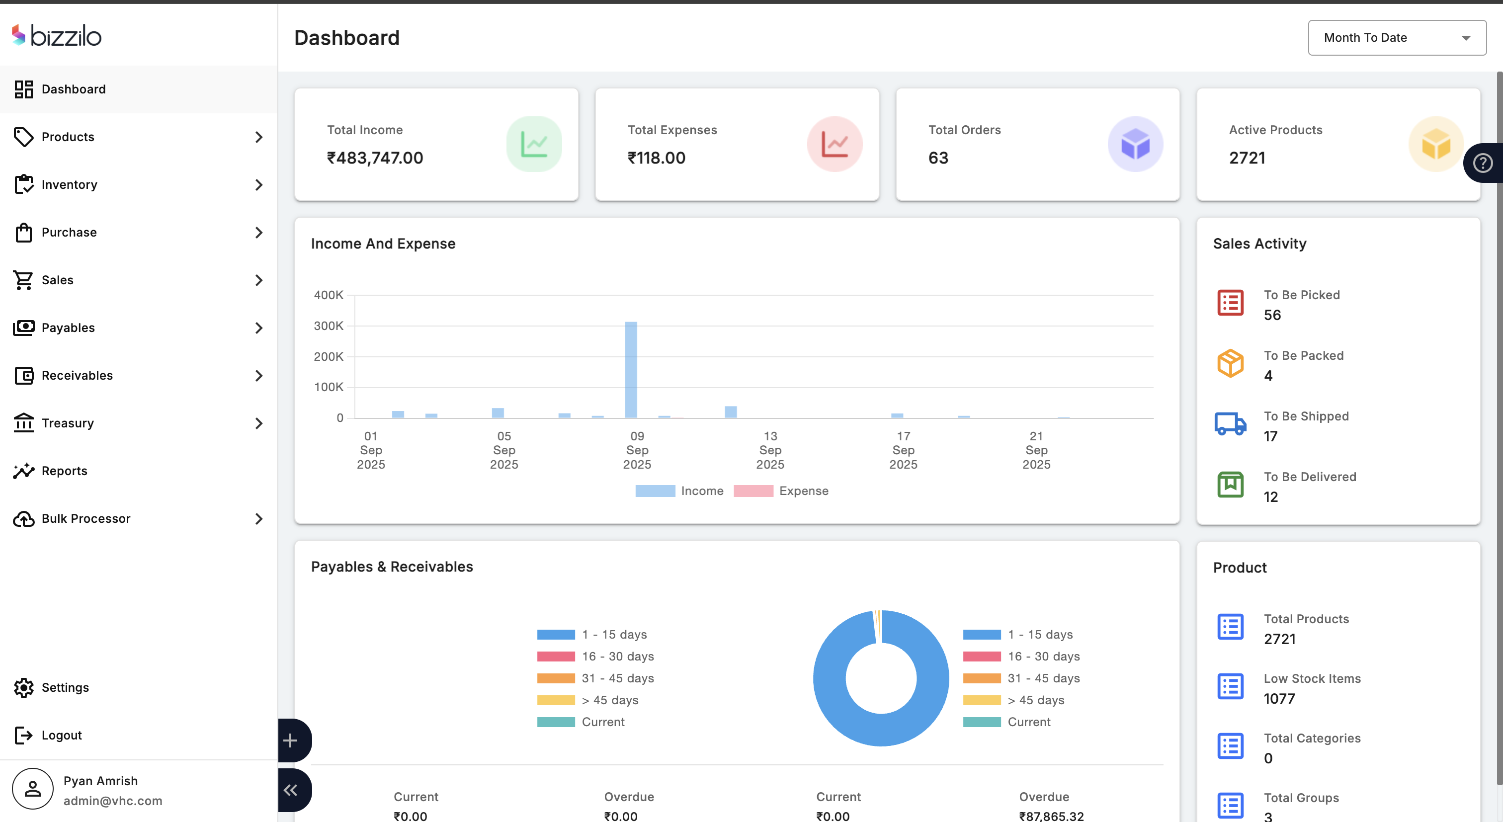The width and height of the screenshot is (1503, 822).
Task: Click the To Be Shipped truck icon
Action: tap(1231, 424)
